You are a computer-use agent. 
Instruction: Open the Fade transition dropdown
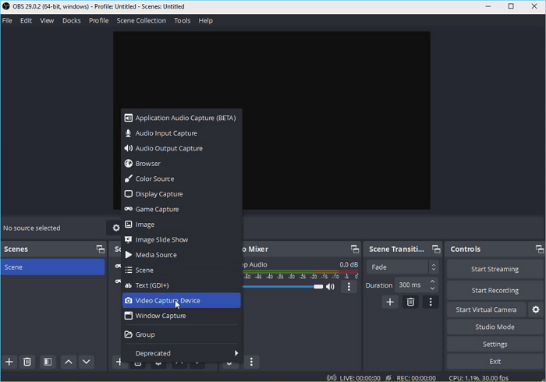[x=402, y=267]
